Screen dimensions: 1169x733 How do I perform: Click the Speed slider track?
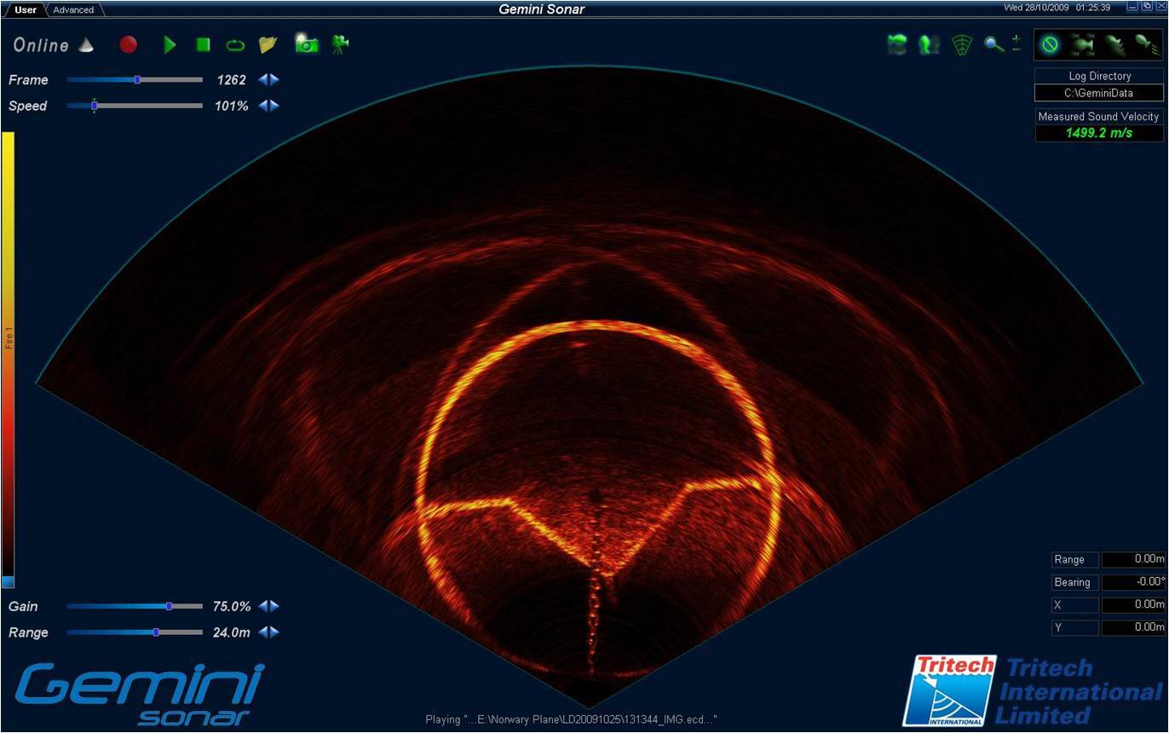point(135,106)
